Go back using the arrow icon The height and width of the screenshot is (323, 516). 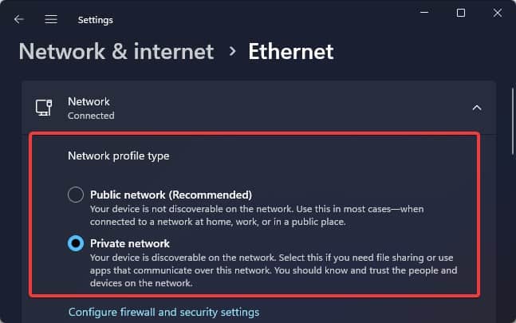[19, 19]
